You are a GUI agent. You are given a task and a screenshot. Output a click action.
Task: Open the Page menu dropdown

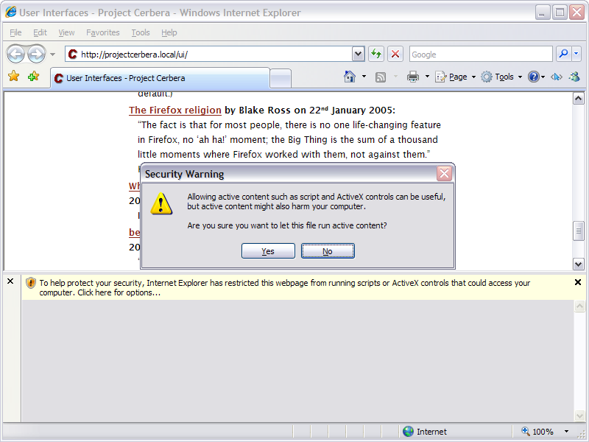tap(457, 77)
